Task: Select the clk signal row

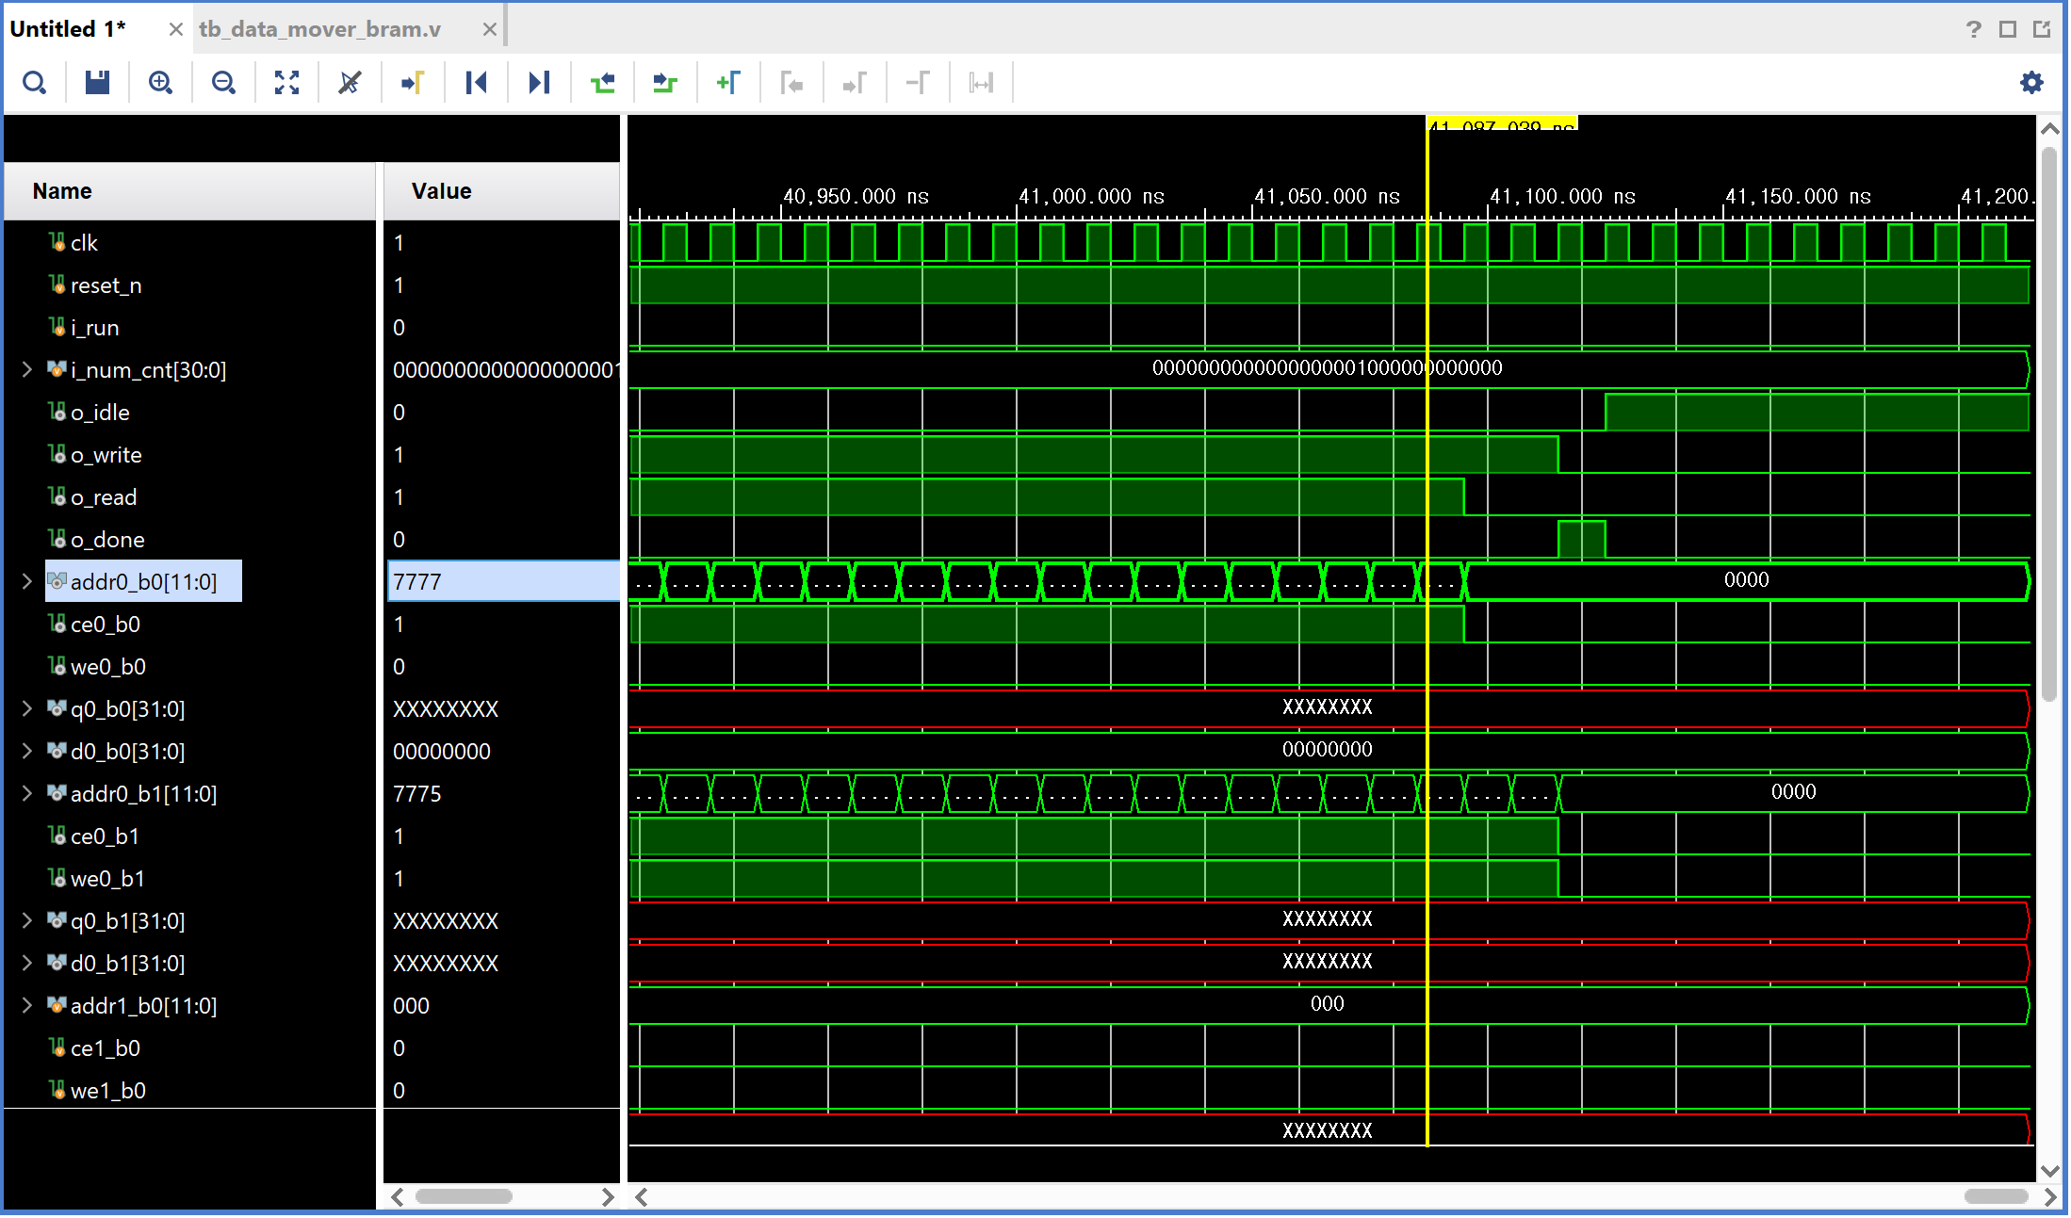Action: click(84, 243)
